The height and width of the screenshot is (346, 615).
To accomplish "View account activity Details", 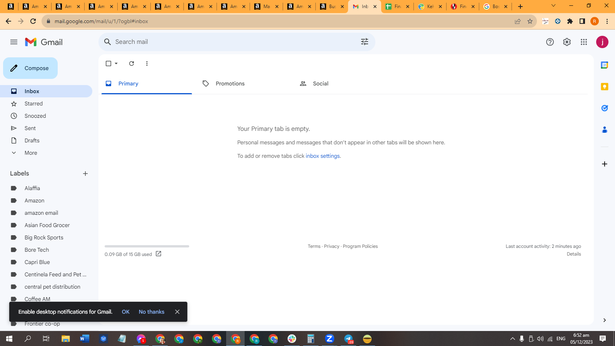I will click(574, 254).
